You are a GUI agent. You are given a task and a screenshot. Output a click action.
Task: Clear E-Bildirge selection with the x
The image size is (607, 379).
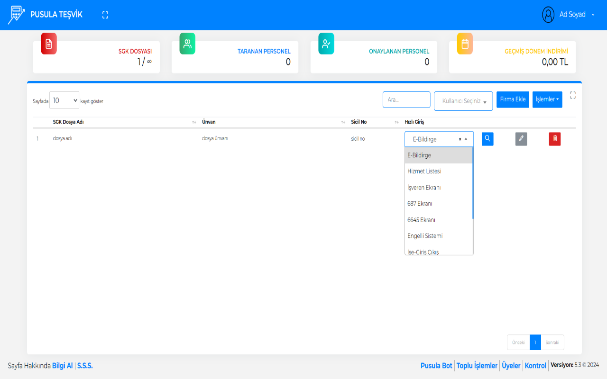click(460, 139)
